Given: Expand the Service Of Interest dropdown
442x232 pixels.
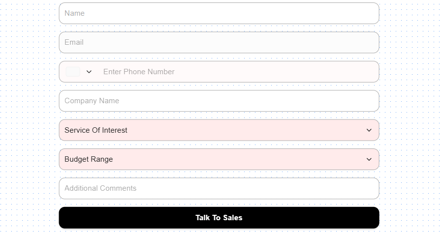Looking at the screenshot, I should pos(219,130).
